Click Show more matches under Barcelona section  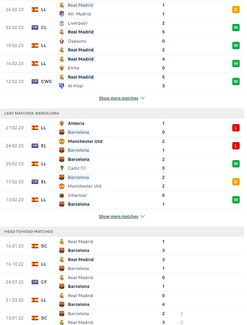(x=118, y=217)
